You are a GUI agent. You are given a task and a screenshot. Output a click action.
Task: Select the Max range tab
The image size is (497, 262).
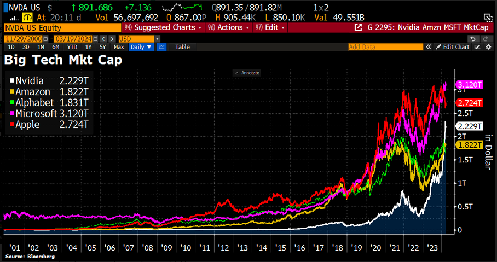coord(119,47)
